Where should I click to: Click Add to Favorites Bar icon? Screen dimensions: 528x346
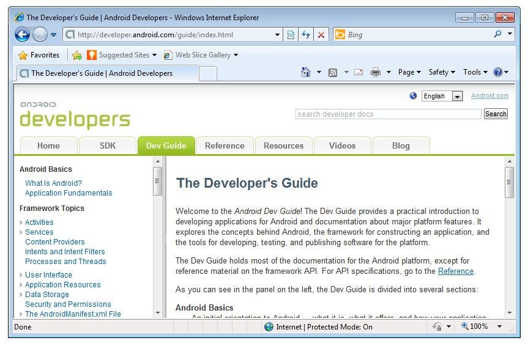[77, 55]
